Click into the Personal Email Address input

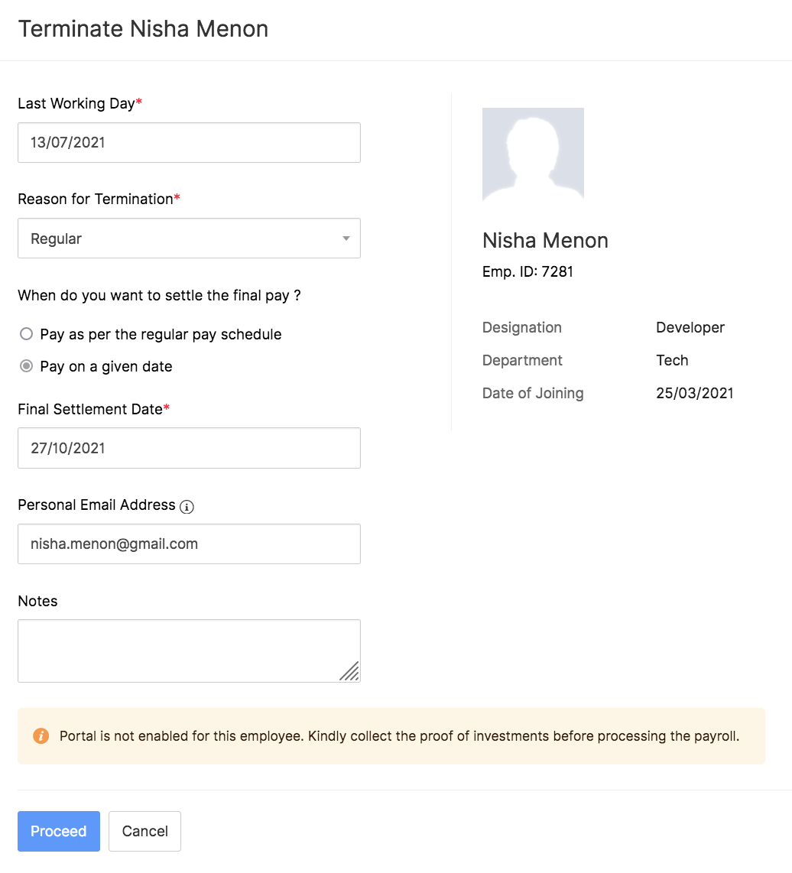coord(189,544)
